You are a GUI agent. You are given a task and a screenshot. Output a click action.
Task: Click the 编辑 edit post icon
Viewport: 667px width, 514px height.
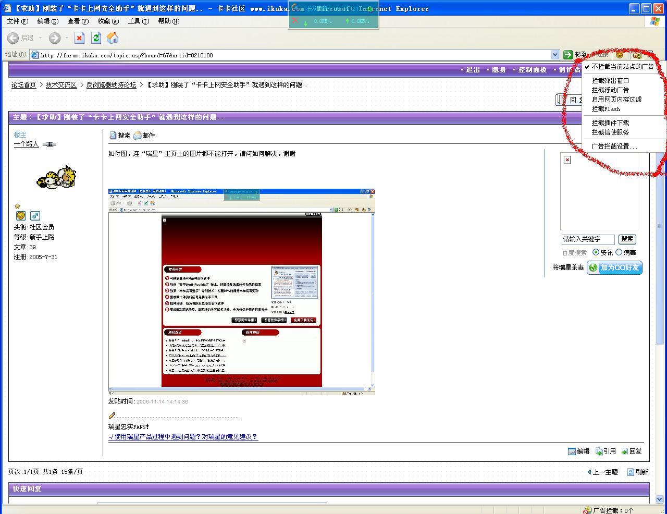tap(572, 451)
